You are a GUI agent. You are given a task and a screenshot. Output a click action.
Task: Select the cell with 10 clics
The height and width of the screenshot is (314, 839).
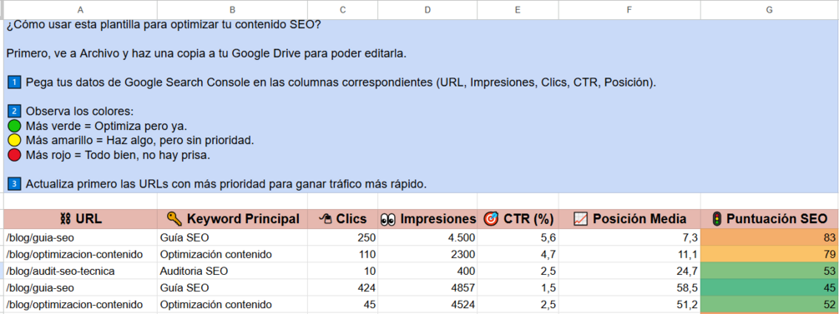(x=342, y=271)
